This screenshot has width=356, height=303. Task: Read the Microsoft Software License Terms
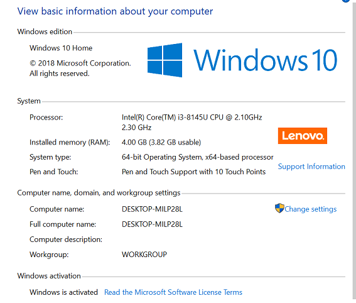tap(173, 292)
